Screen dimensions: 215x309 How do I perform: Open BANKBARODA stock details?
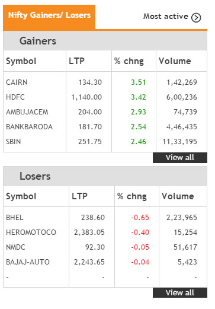(x=29, y=127)
